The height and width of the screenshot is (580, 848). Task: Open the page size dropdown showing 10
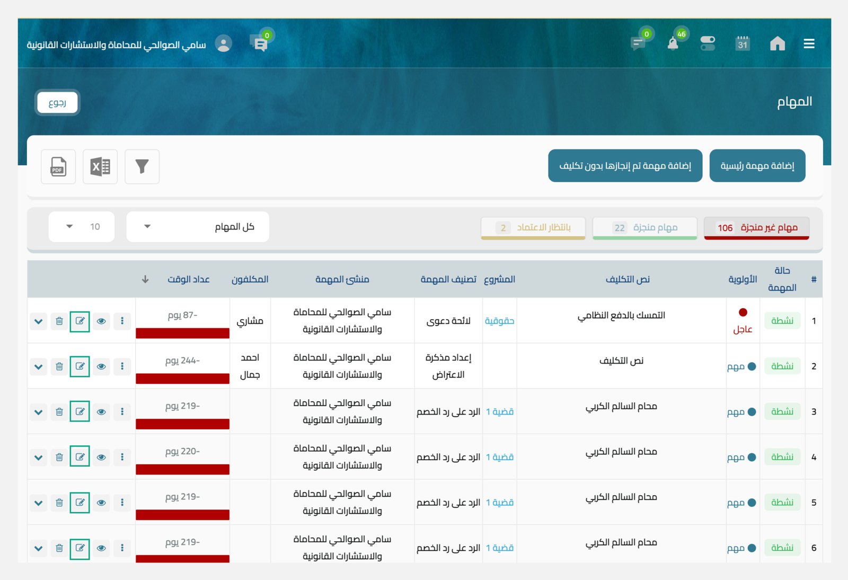(x=82, y=227)
